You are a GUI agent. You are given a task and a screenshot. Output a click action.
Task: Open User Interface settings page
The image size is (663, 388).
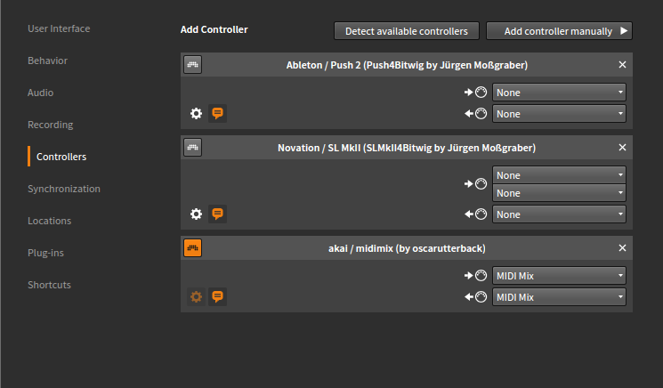(59, 28)
